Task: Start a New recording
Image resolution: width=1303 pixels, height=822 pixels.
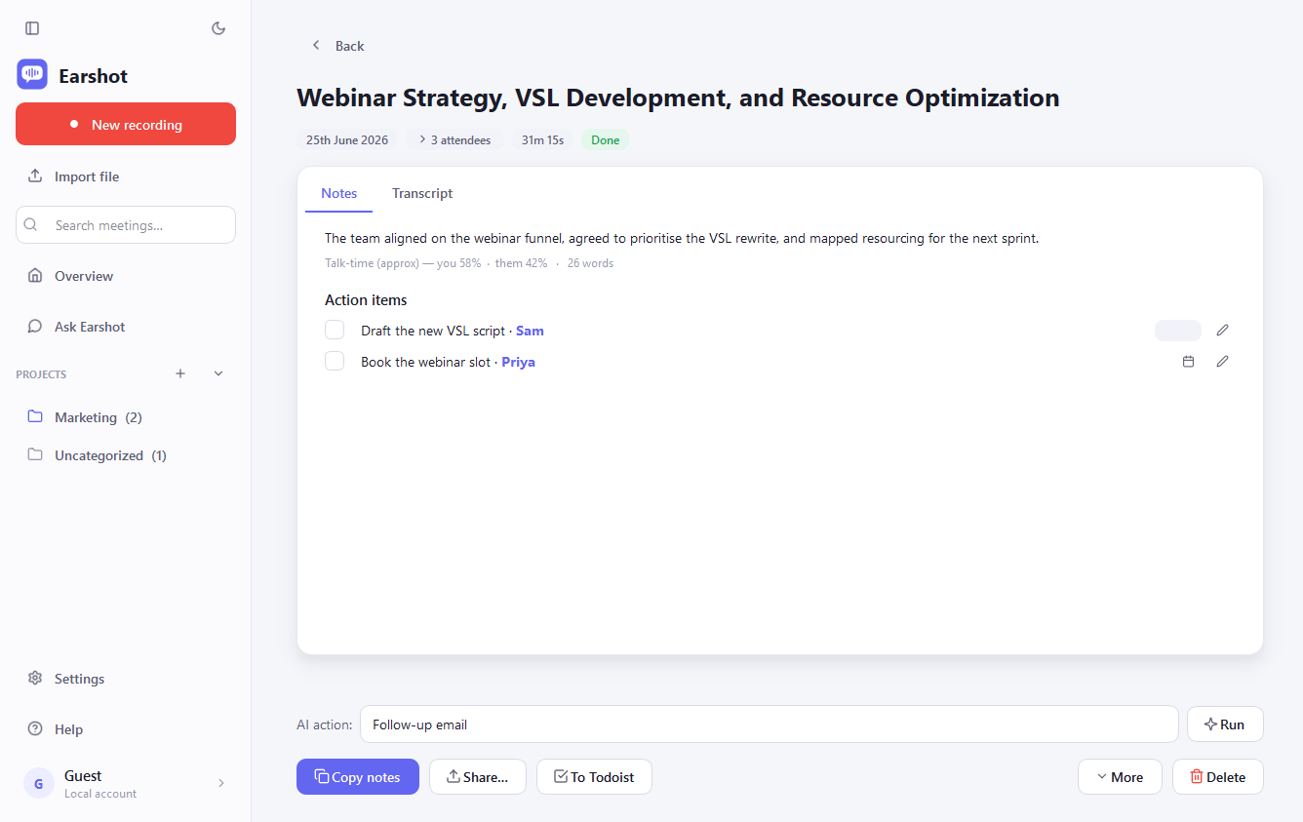Action: (x=126, y=125)
